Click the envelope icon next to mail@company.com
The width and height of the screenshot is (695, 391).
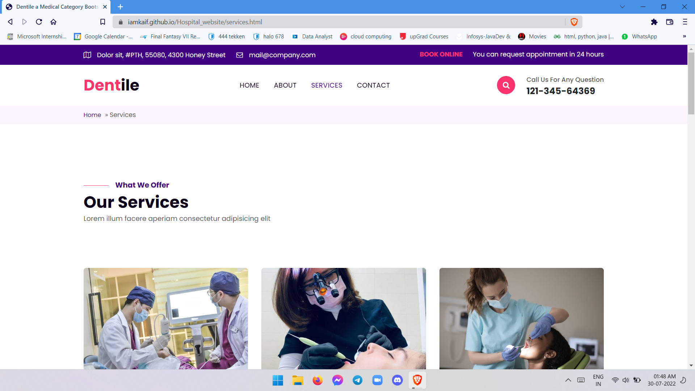(x=240, y=55)
